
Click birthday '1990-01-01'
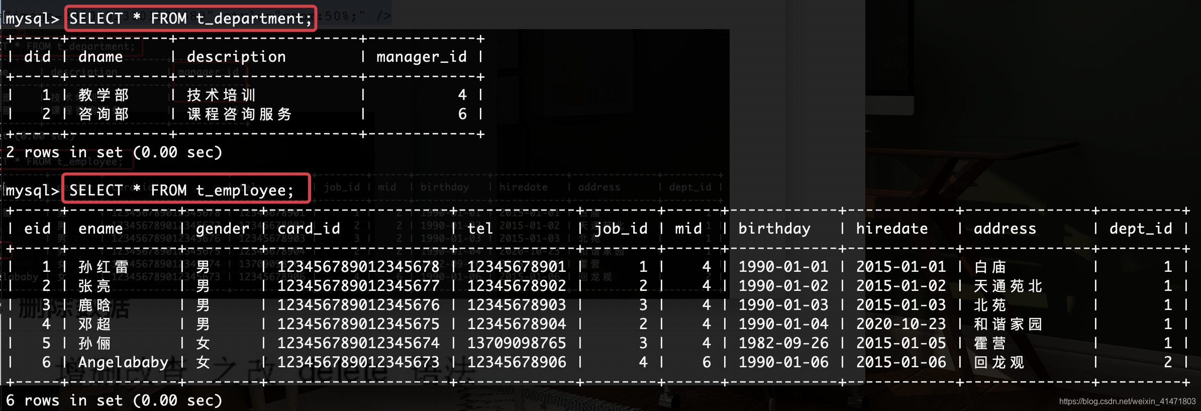783,267
